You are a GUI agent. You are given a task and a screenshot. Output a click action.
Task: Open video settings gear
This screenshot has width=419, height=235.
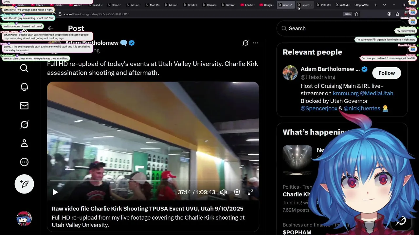(237, 192)
